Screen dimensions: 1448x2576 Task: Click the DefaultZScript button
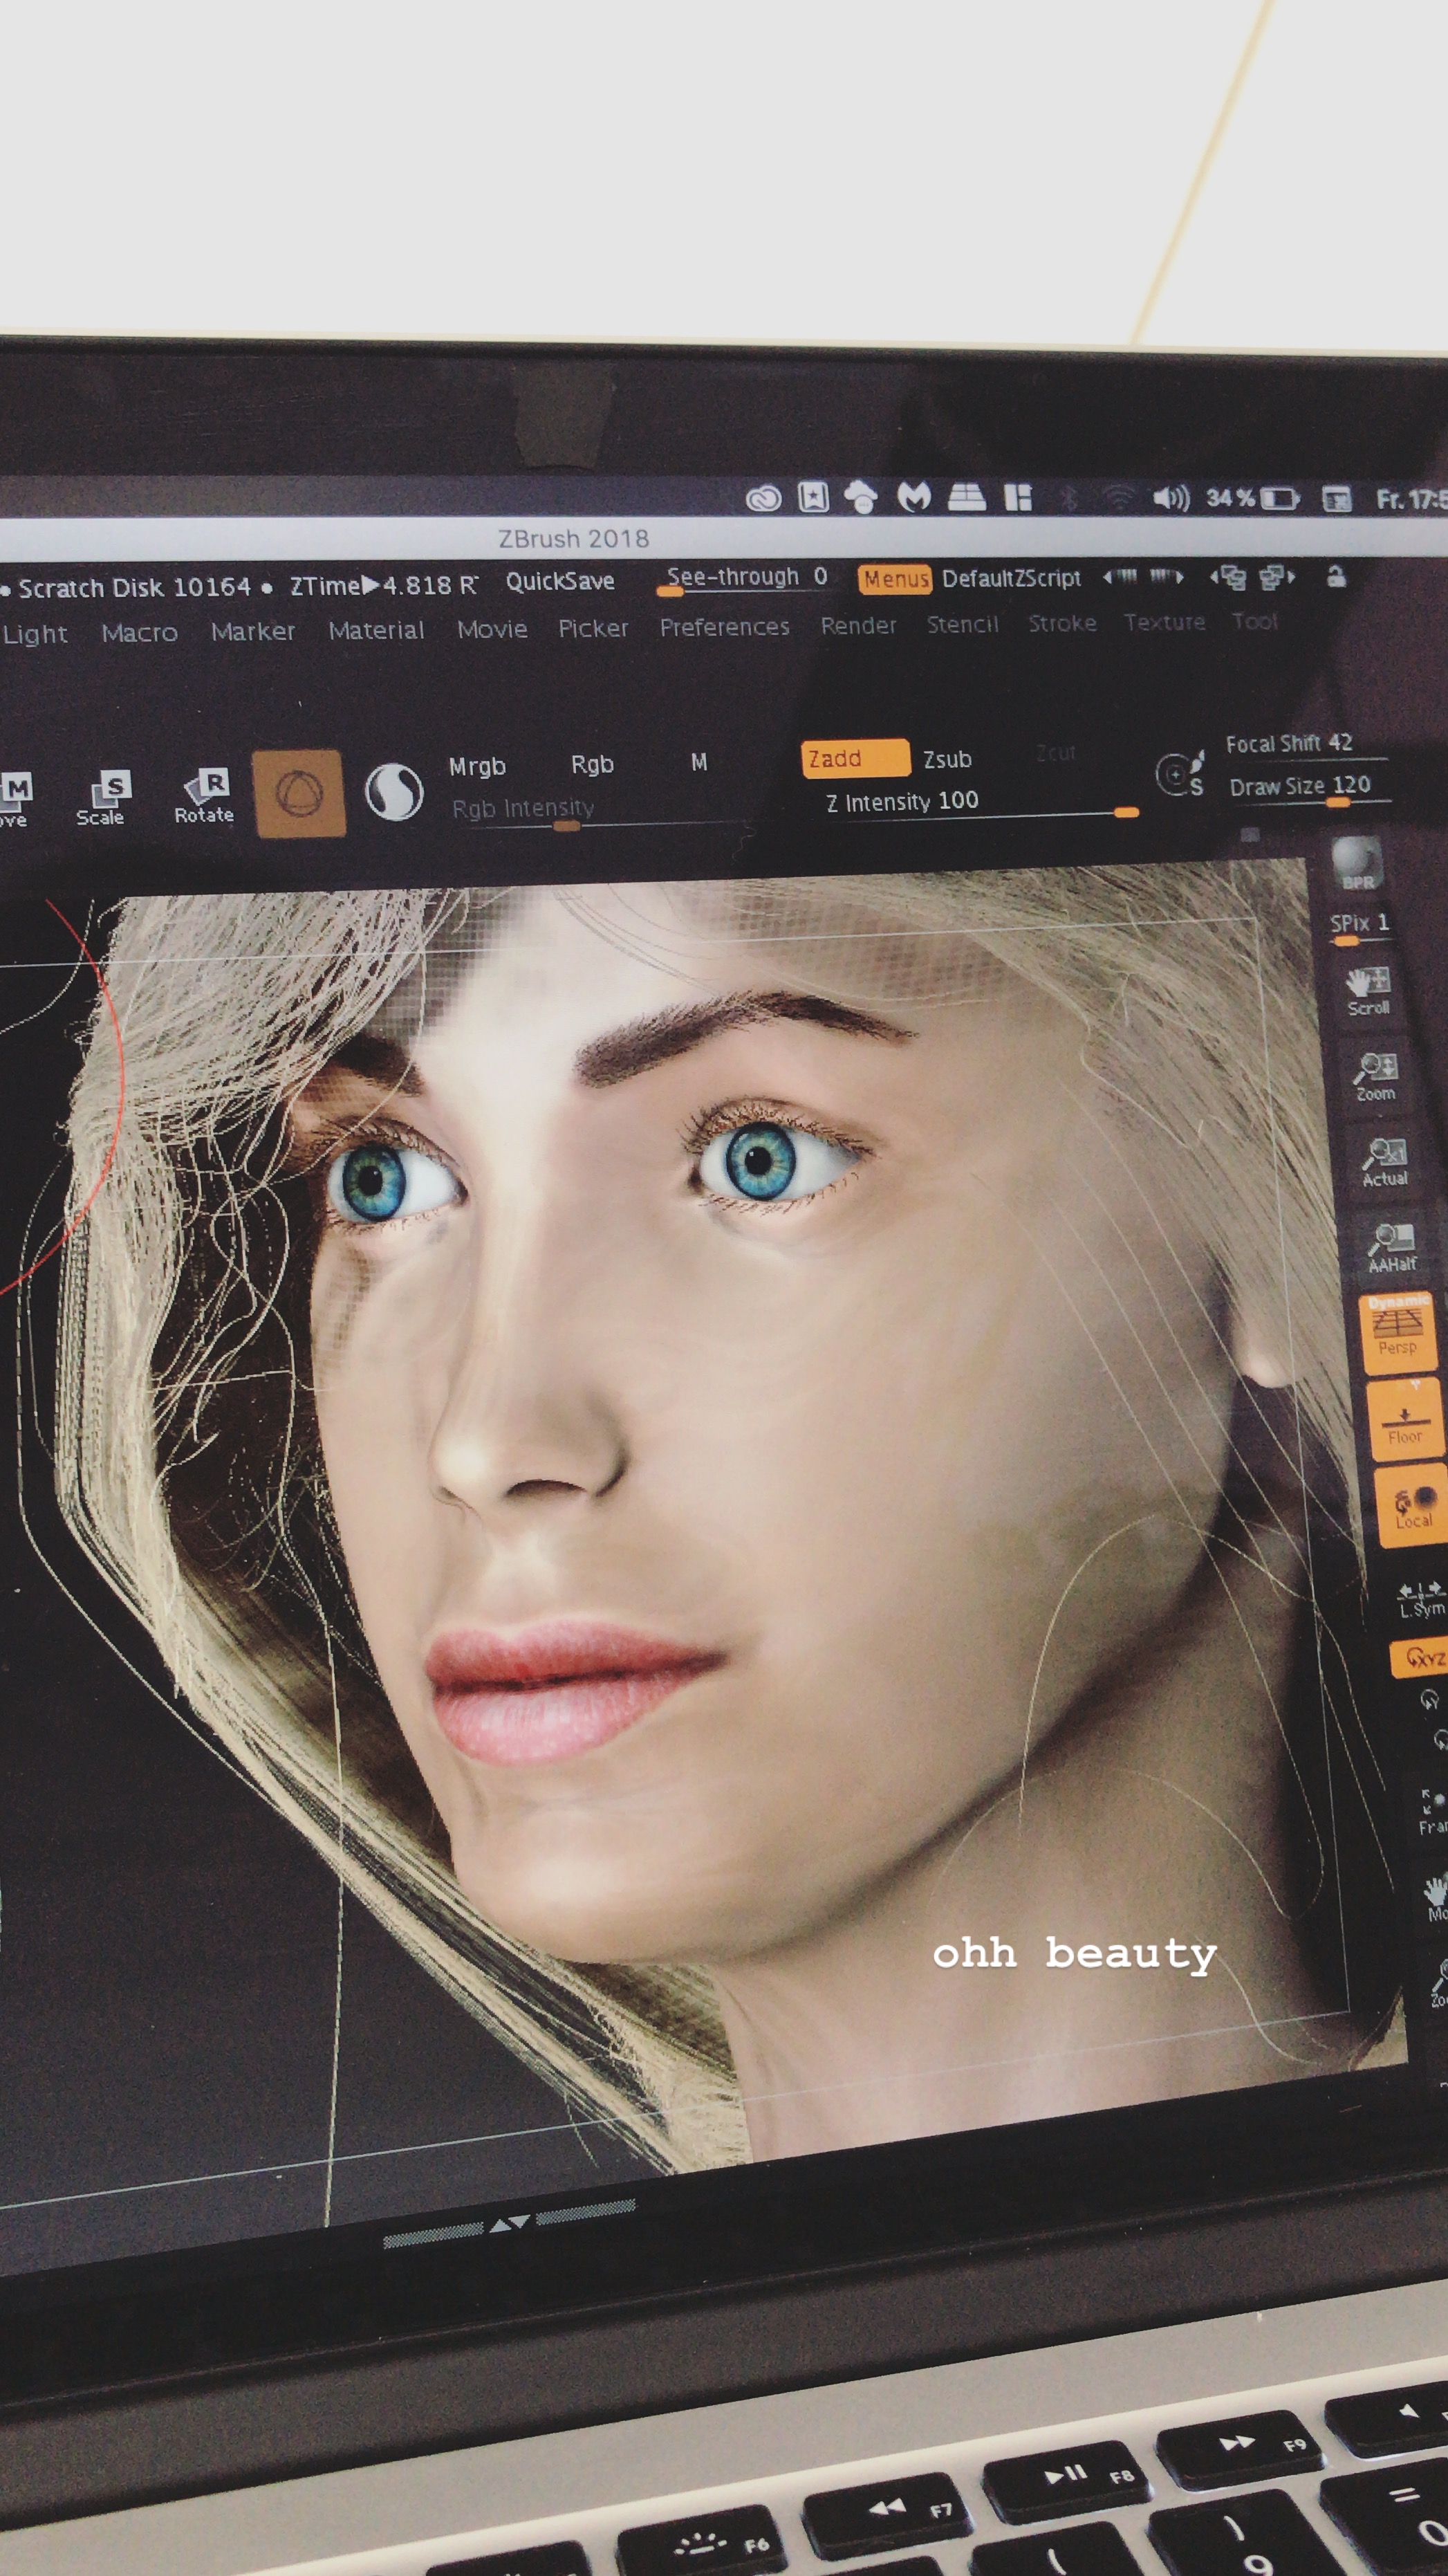click(1010, 578)
